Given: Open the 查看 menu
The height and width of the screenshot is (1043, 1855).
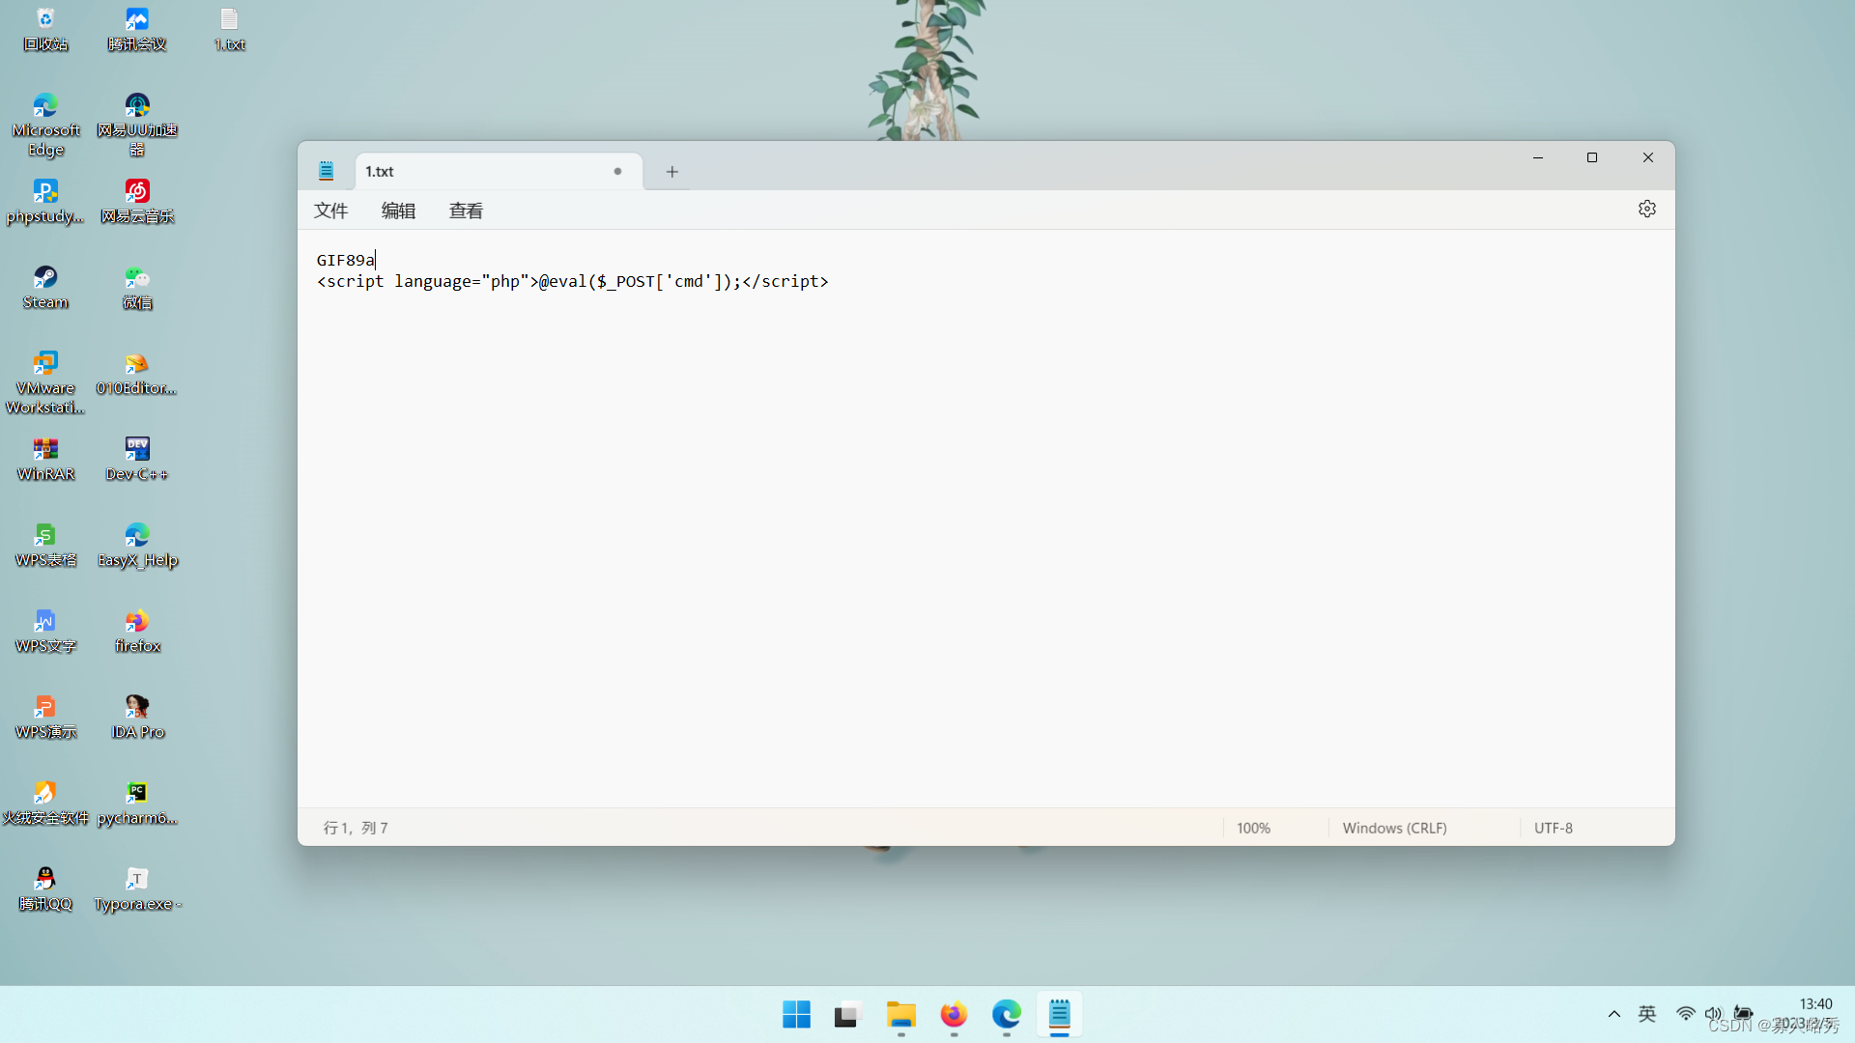Looking at the screenshot, I should click(466, 211).
